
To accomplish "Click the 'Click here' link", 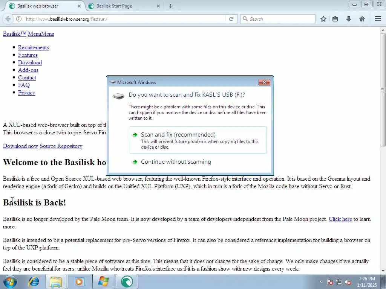I will (x=340, y=219).
